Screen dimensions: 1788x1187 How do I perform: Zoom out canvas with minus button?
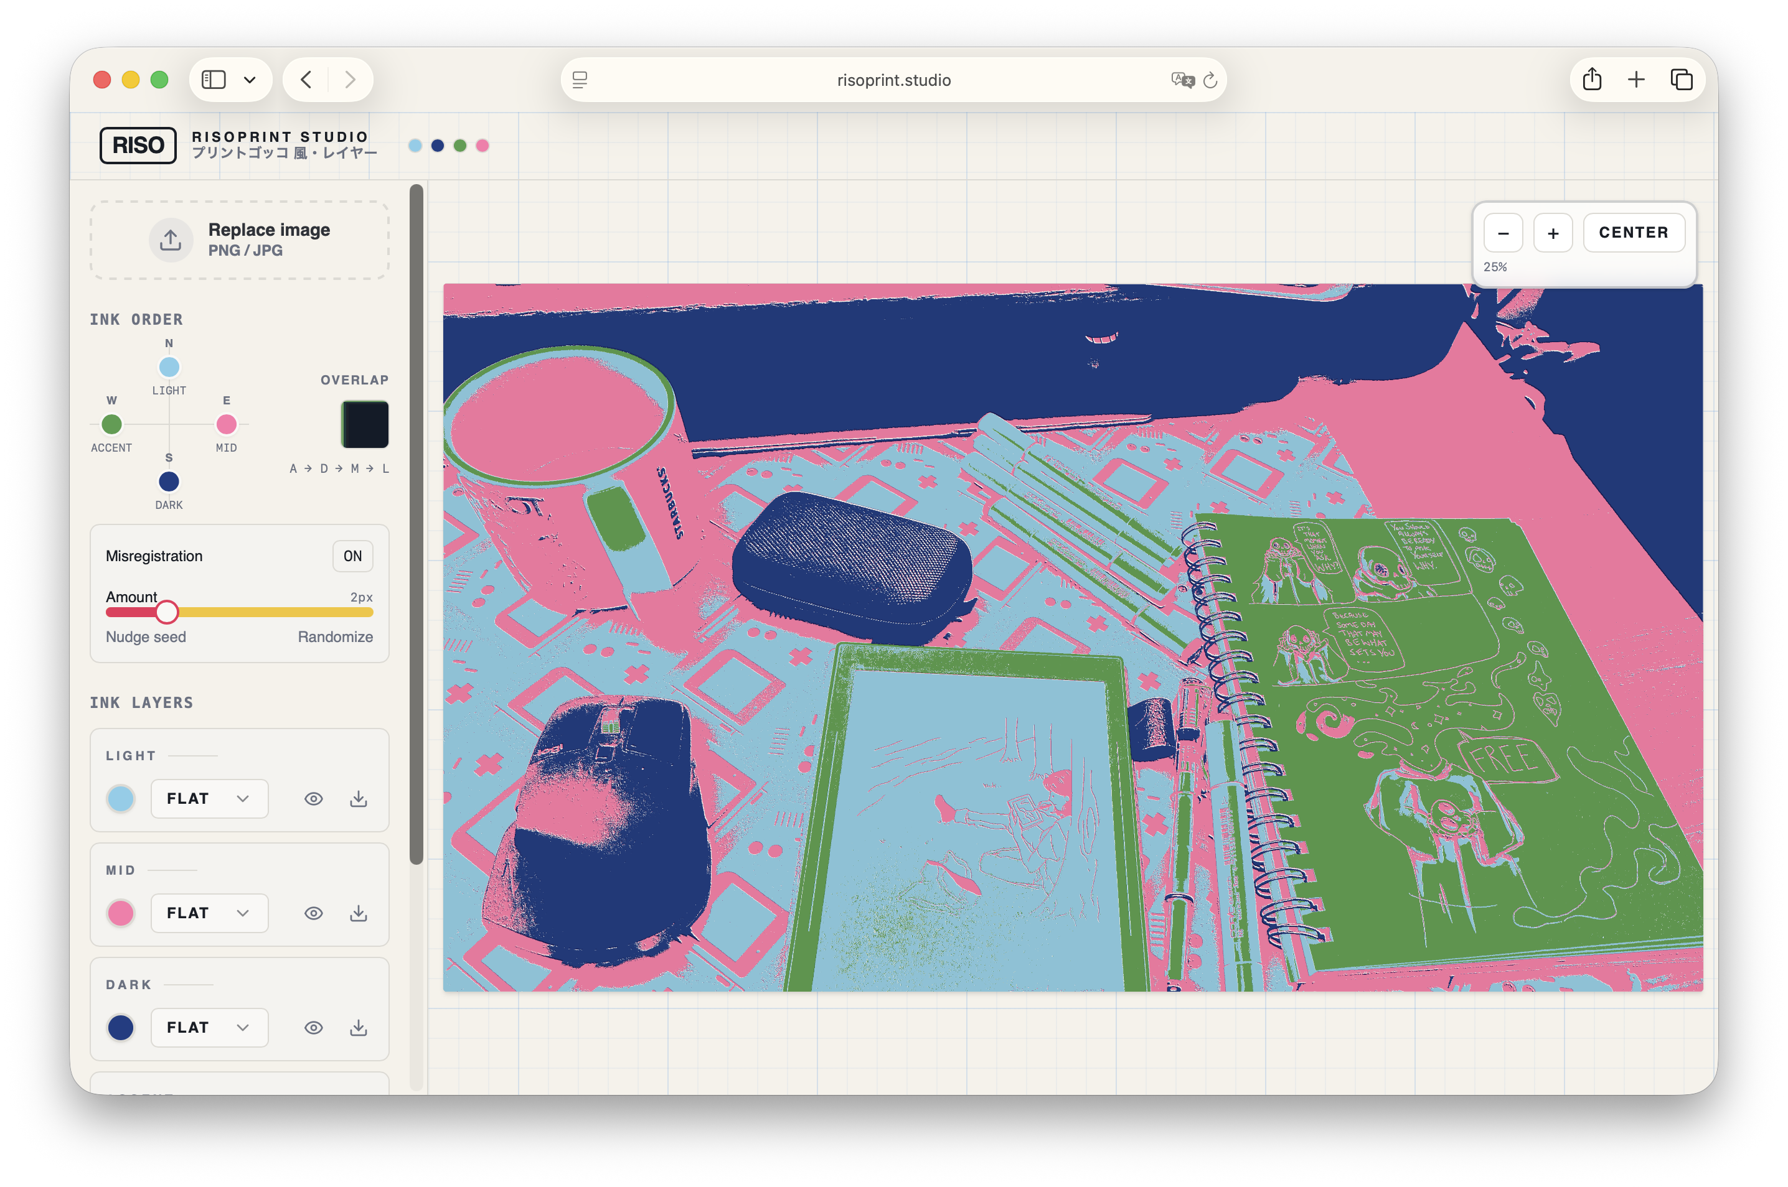coord(1503,233)
